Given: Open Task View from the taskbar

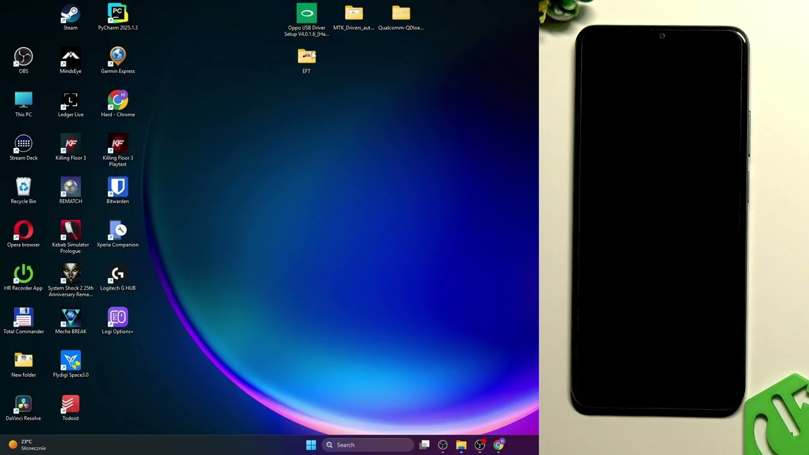Looking at the screenshot, I should 425,445.
